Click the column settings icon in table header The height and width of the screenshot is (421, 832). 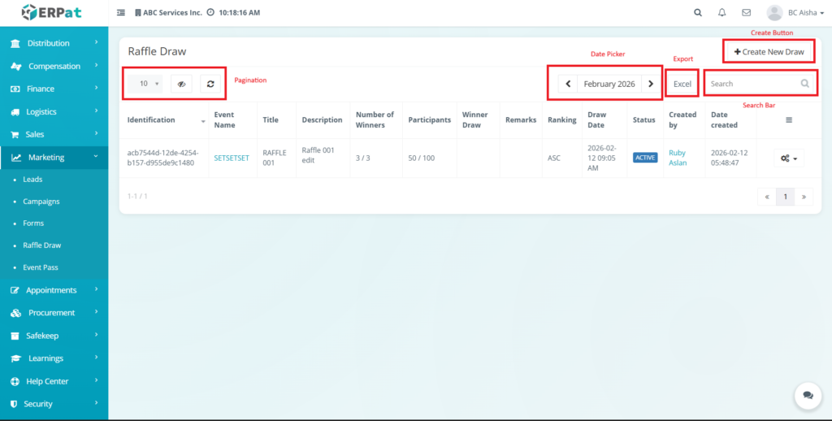point(788,119)
